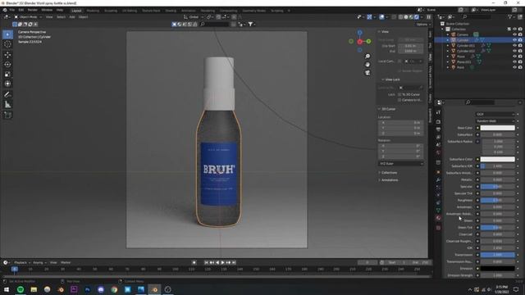Image resolution: width=525 pixels, height=295 pixels.
Task: Collapse the 3D Cursor panel
Action: pyautogui.click(x=387, y=109)
